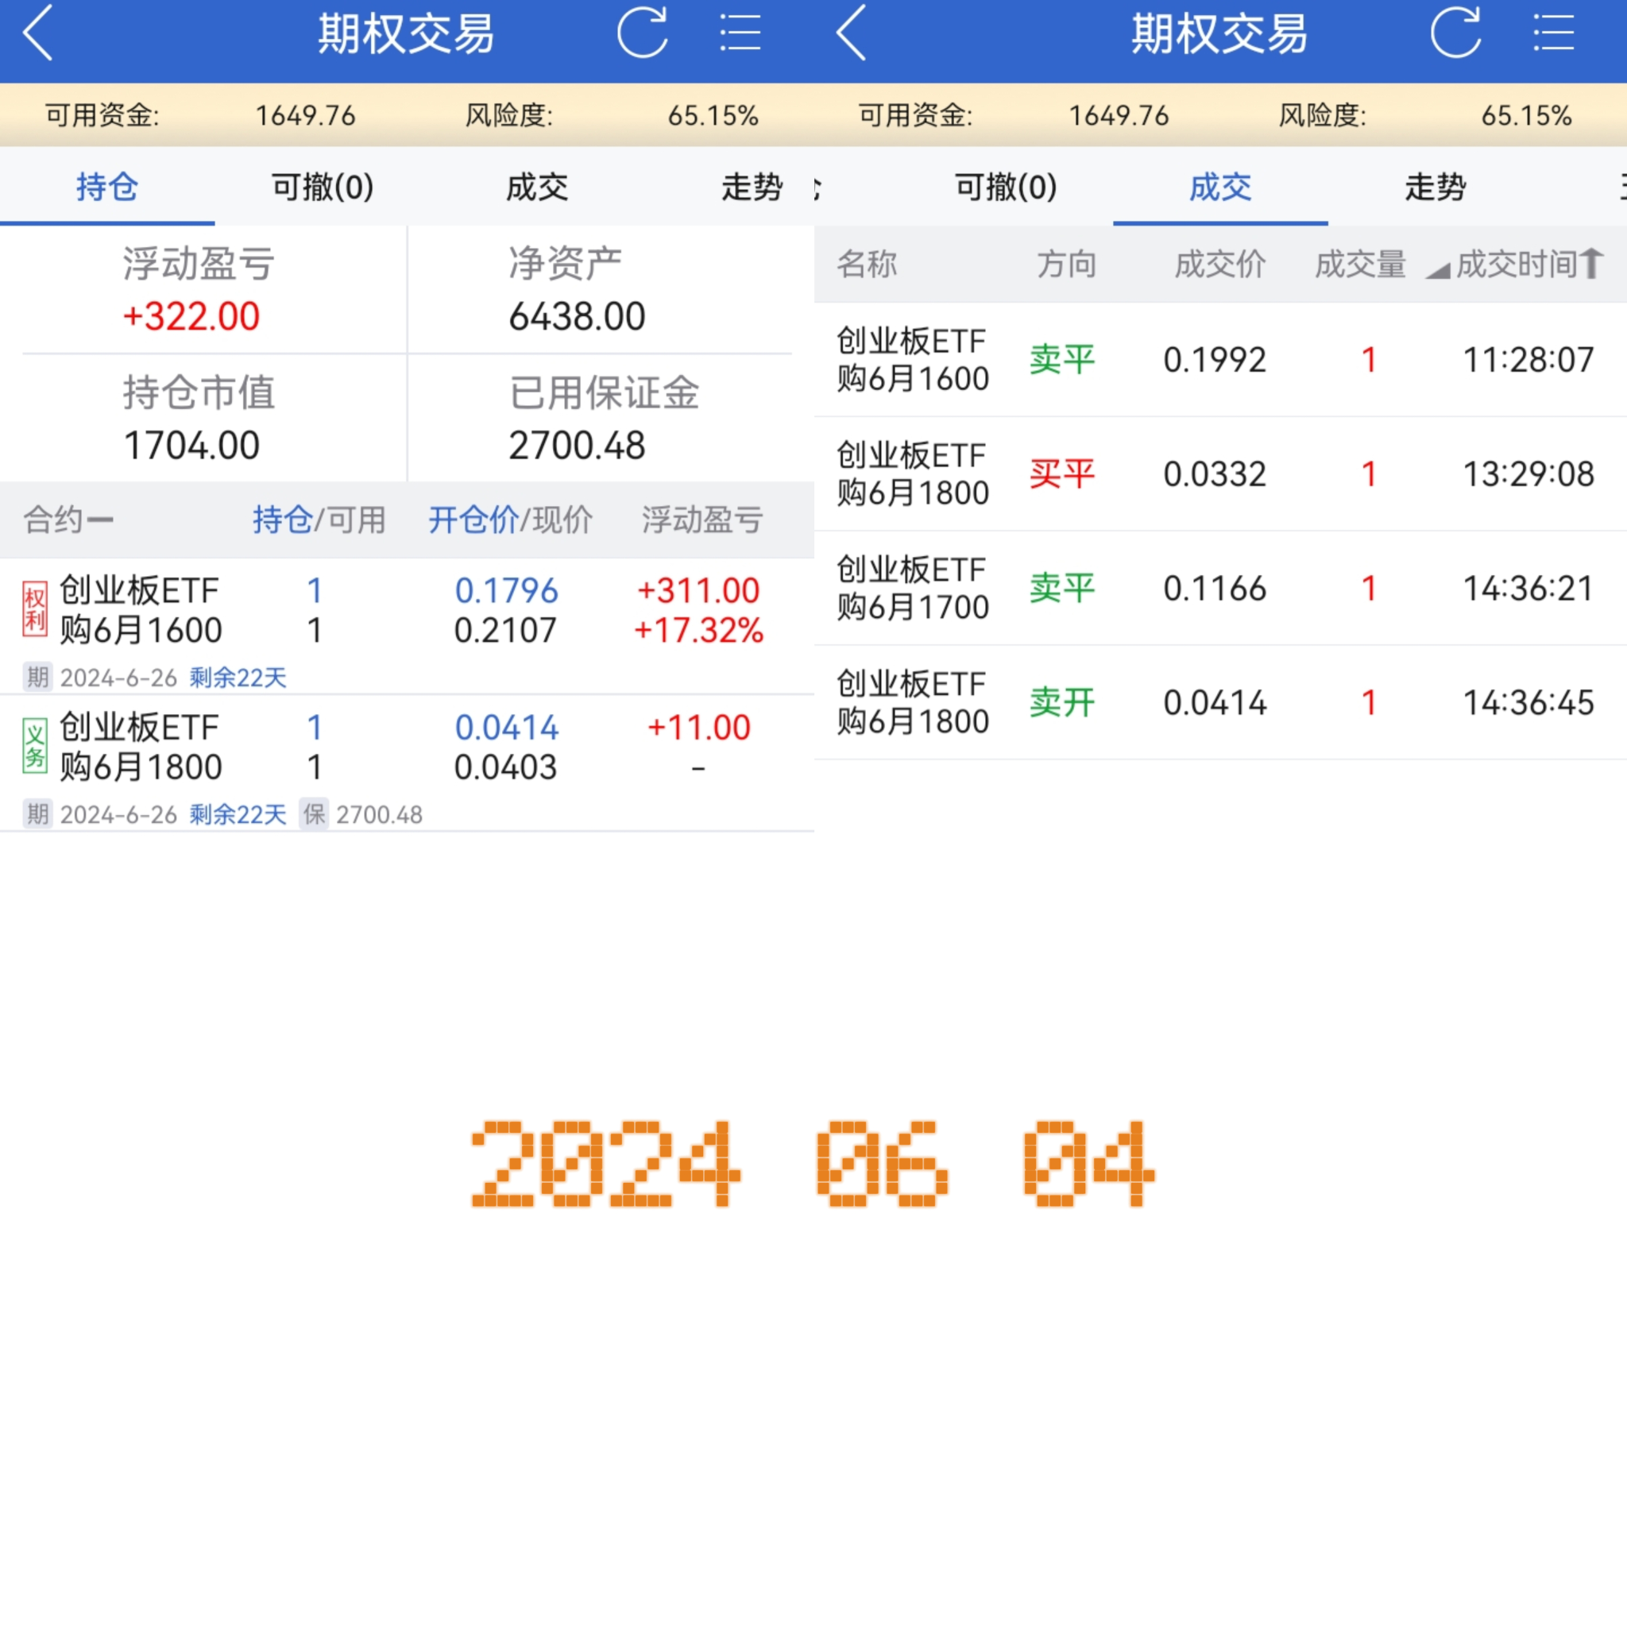Tap green 义务 badge on 1800 position
The height and width of the screenshot is (1627, 1627).
point(34,747)
